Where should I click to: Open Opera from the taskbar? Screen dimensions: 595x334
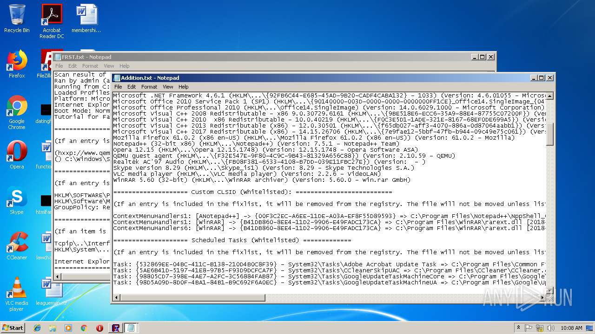click(99, 328)
